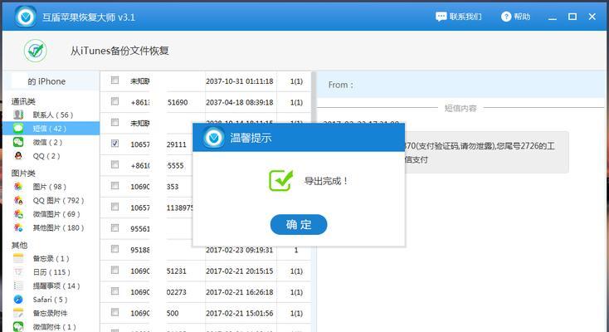Select the 短信 message bubble icon

pyautogui.click(x=18, y=129)
